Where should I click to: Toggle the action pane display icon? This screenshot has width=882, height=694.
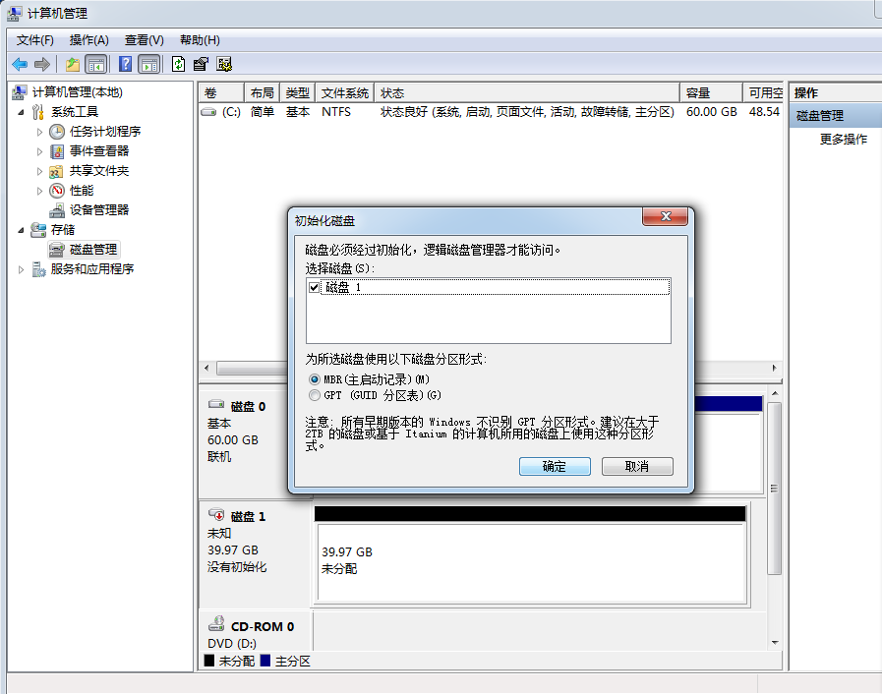coord(148,64)
